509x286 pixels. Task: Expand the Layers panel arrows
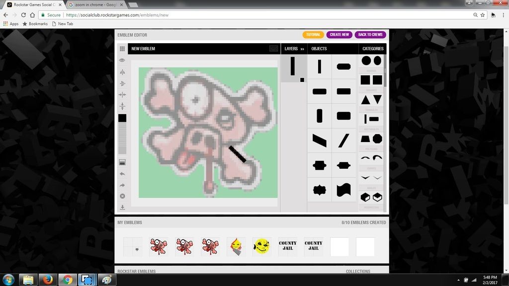pos(302,49)
